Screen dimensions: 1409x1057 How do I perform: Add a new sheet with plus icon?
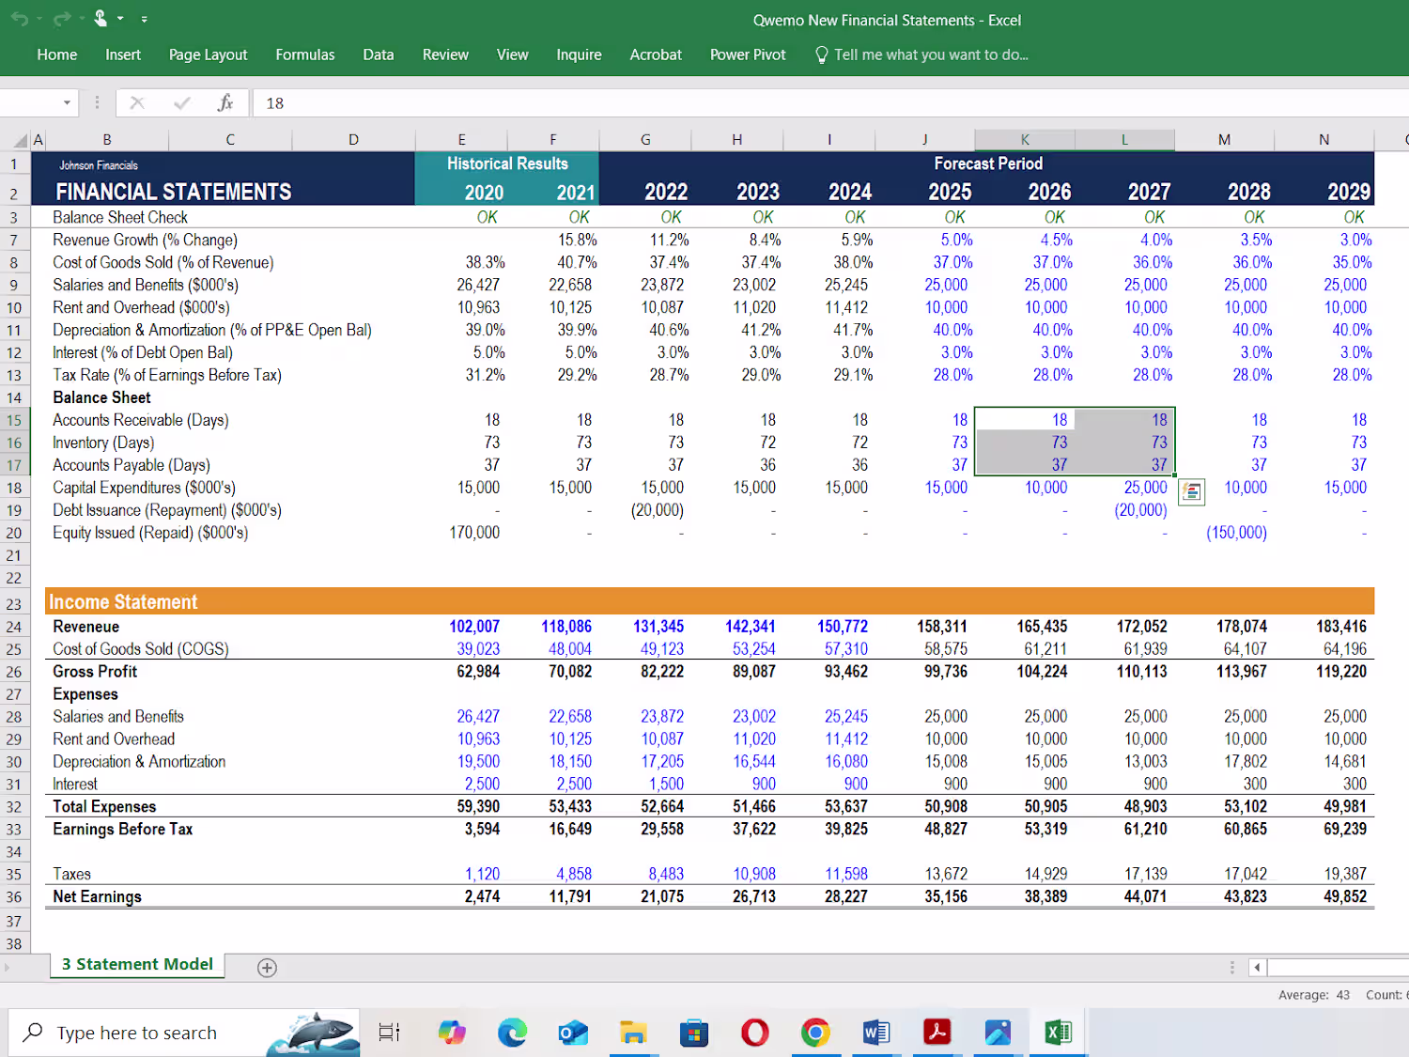pyautogui.click(x=267, y=968)
